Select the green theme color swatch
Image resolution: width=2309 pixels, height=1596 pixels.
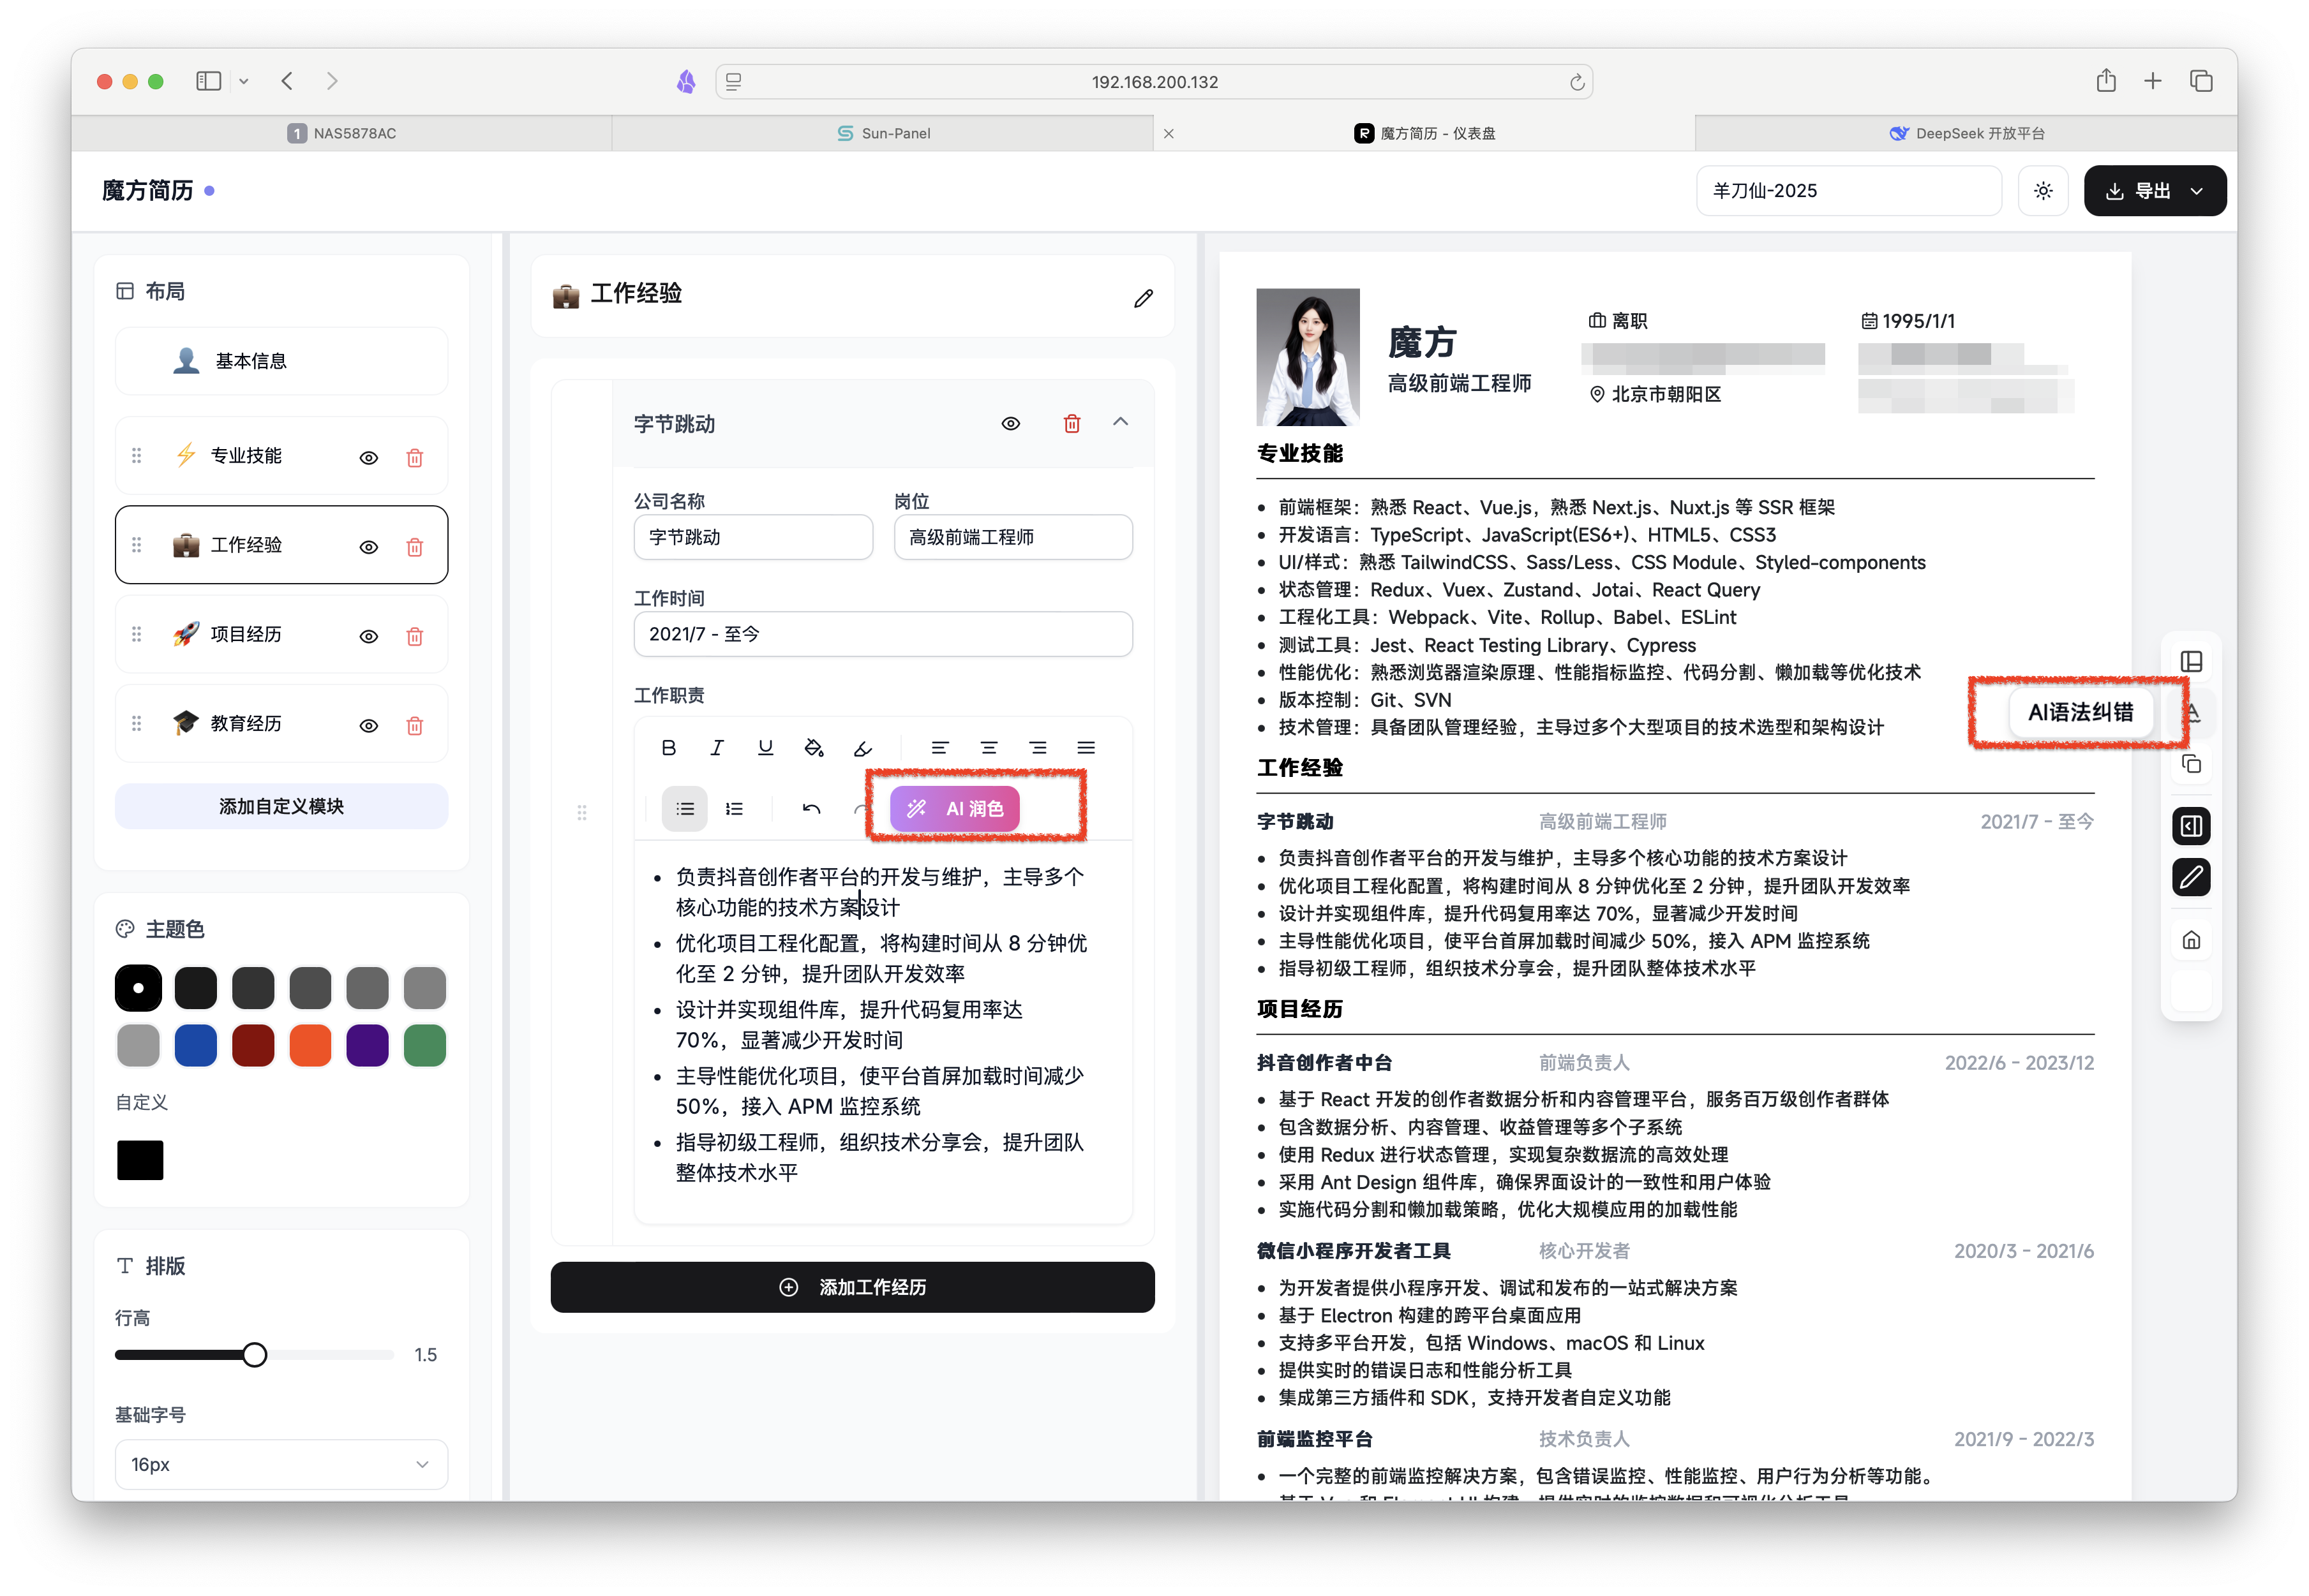pos(424,1046)
